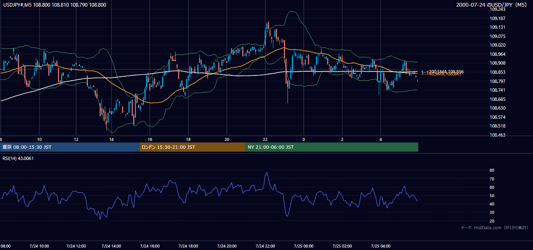The width and height of the screenshot is (533, 250).
Task: Click the データ: HistData.com source credit
Action: (495, 227)
